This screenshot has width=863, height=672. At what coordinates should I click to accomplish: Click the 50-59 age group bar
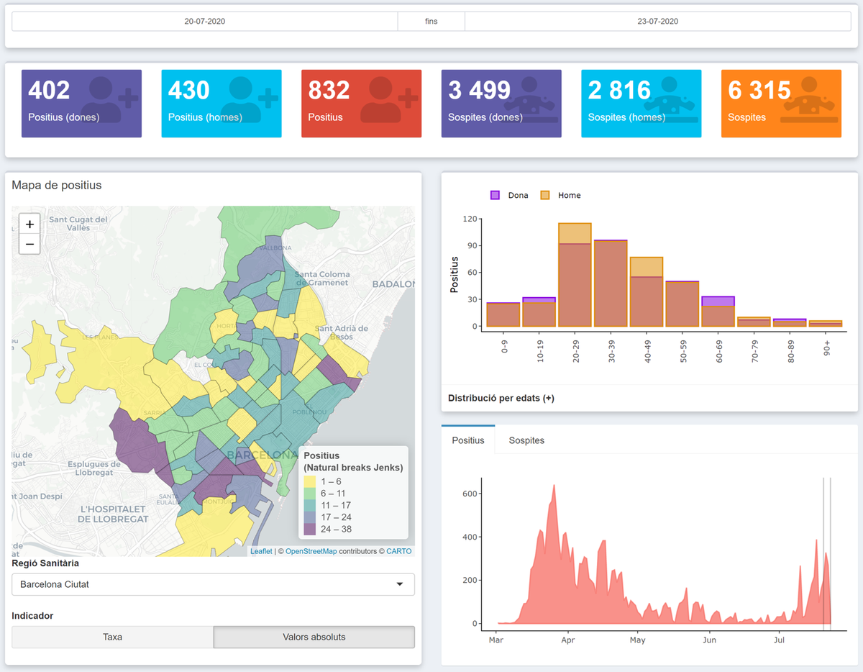tap(682, 304)
